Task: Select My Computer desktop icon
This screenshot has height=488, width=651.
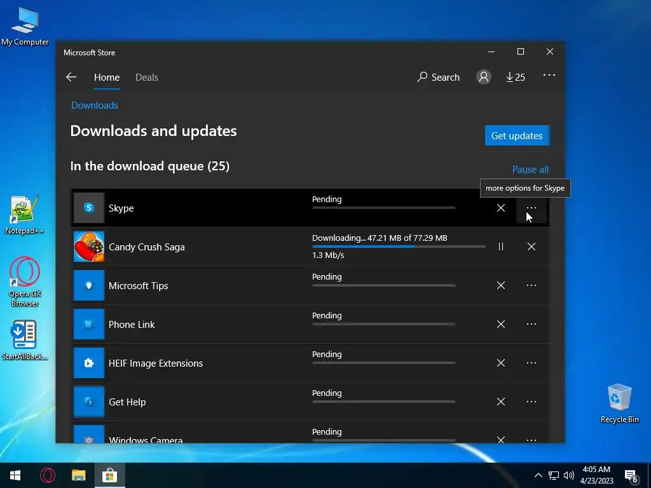Action: point(25,27)
